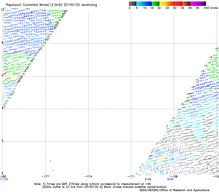Click the green 15-20 knots legend swatch

(156, 4)
